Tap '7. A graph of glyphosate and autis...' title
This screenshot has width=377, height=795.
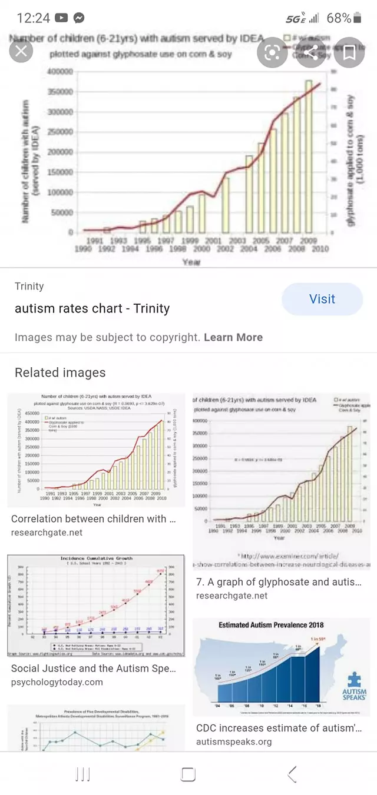point(279,582)
